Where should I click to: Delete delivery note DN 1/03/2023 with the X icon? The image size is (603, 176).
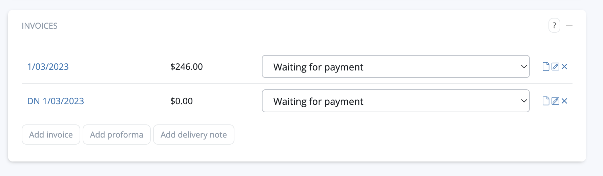point(564,101)
